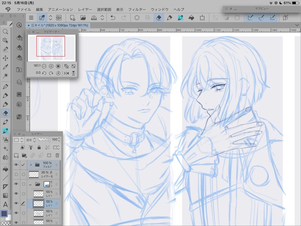Create new layer folder icon
This screenshot has width=301, height=226.
(24, 155)
